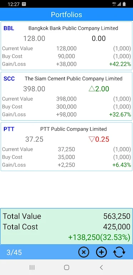Tap the green up triangle 2.00 change
Viewport: 133px width, 275px height.
[x=99, y=89]
